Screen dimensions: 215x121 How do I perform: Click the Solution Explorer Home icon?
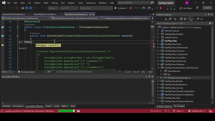pos(166,19)
